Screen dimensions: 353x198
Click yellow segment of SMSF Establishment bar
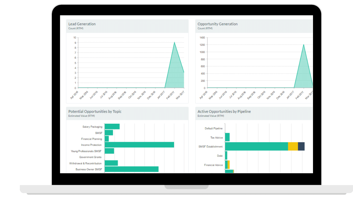(293, 146)
